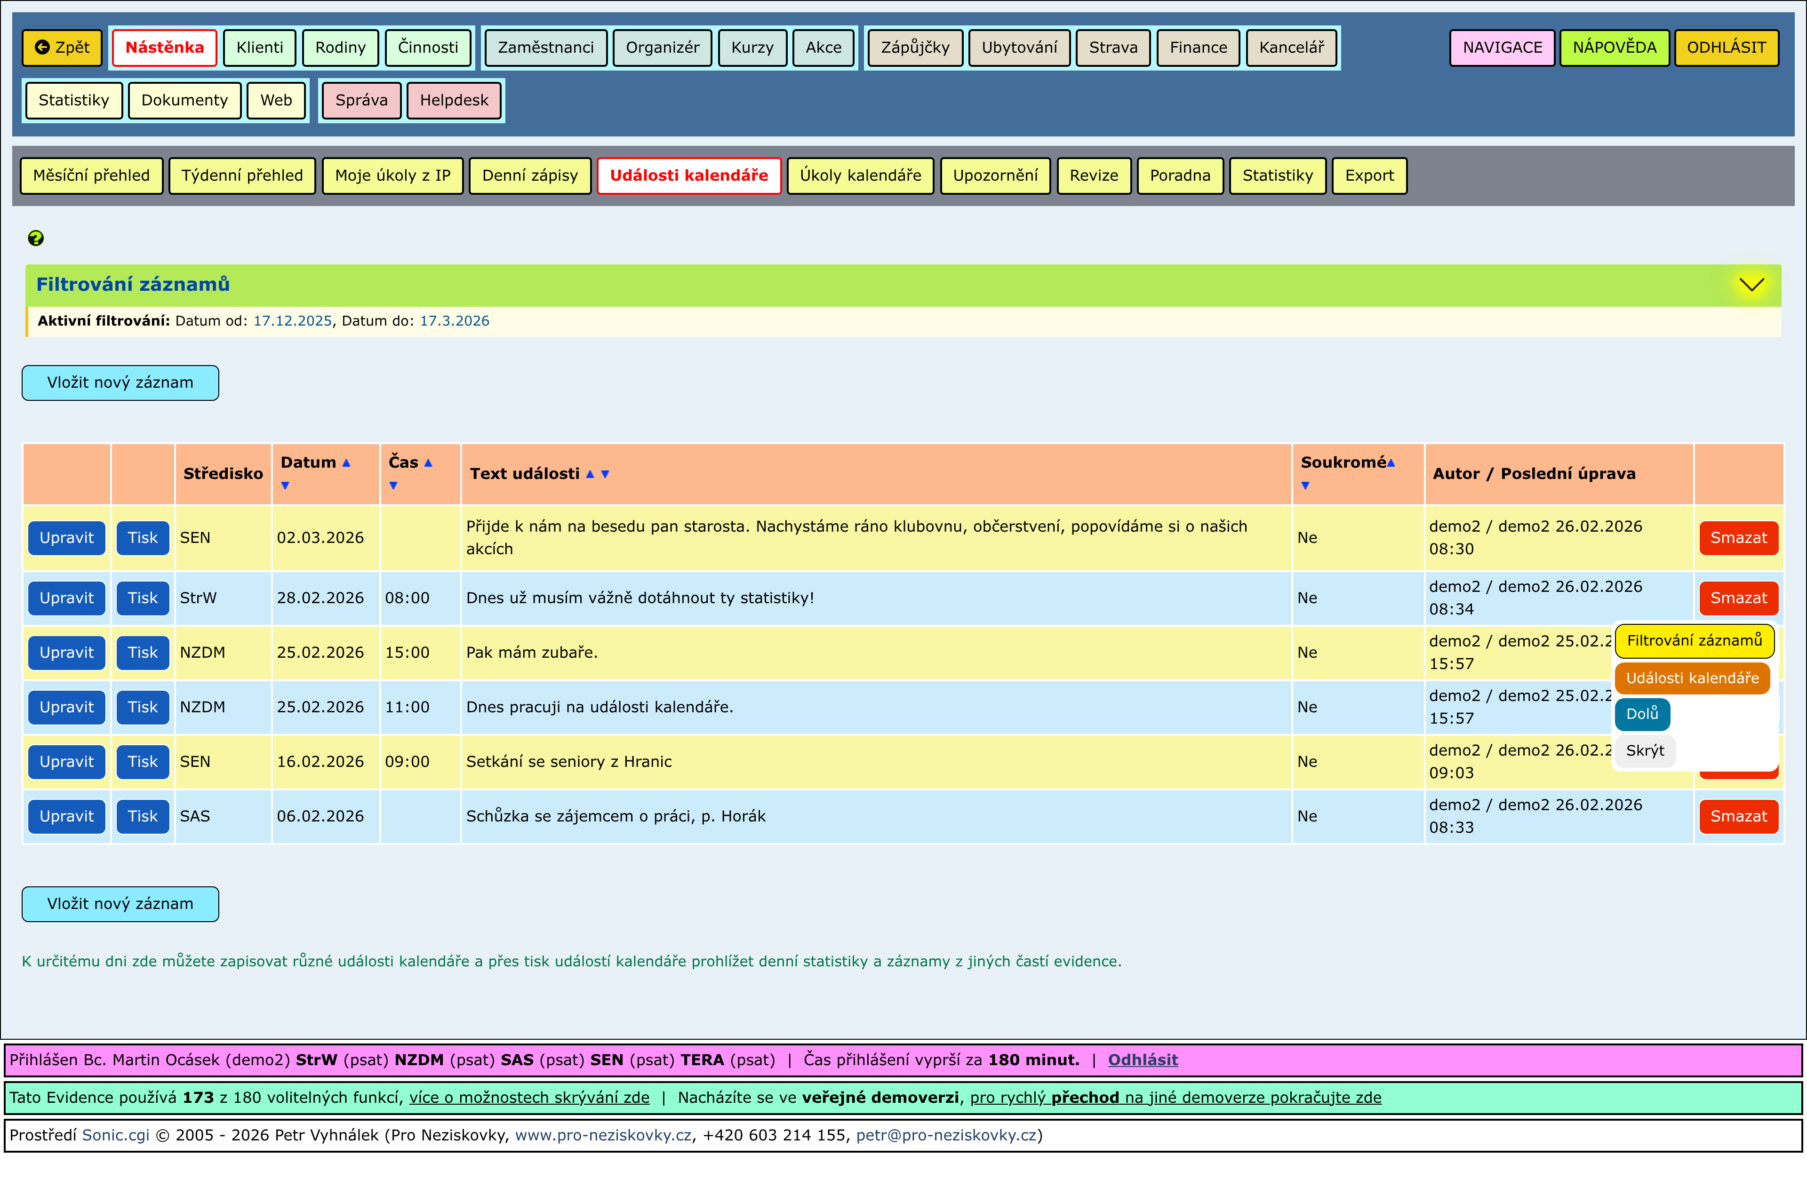Sort Datum column descending arrow
This screenshot has width=1807, height=1179.
(286, 486)
